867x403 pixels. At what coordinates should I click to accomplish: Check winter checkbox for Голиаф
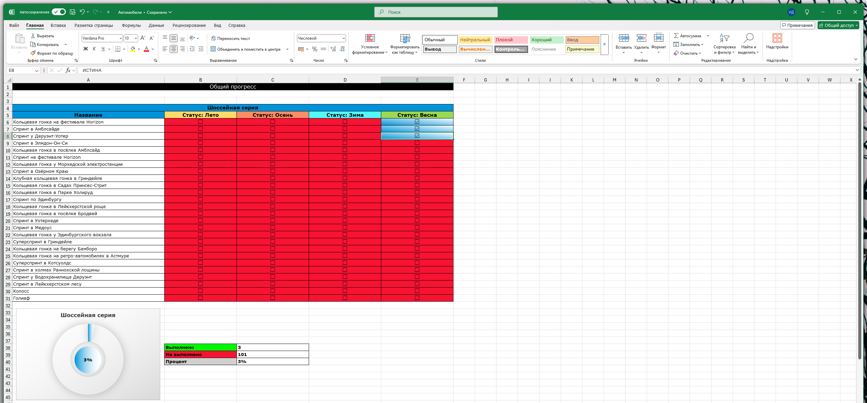pyautogui.click(x=345, y=298)
